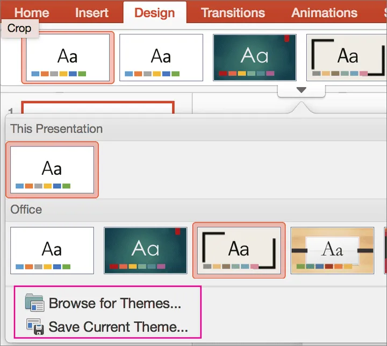
Task: Click the Crop tooltip label
Action: coord(19,29)
